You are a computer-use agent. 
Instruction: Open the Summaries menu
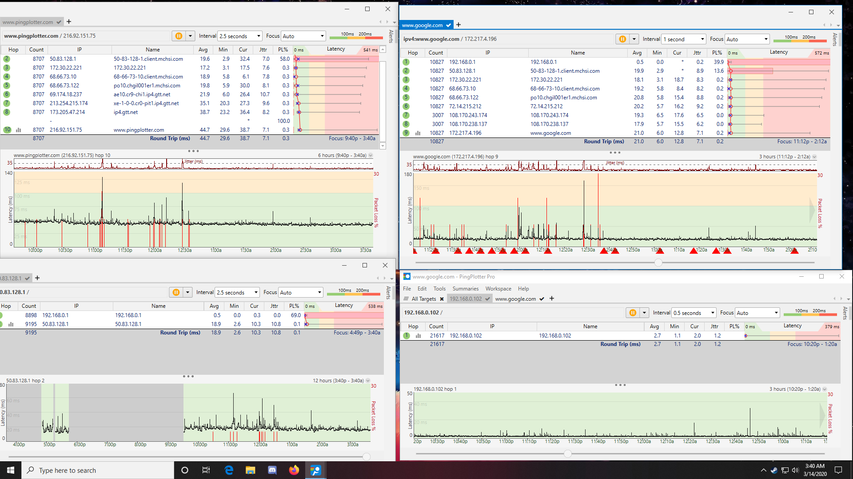coord(465,289)
